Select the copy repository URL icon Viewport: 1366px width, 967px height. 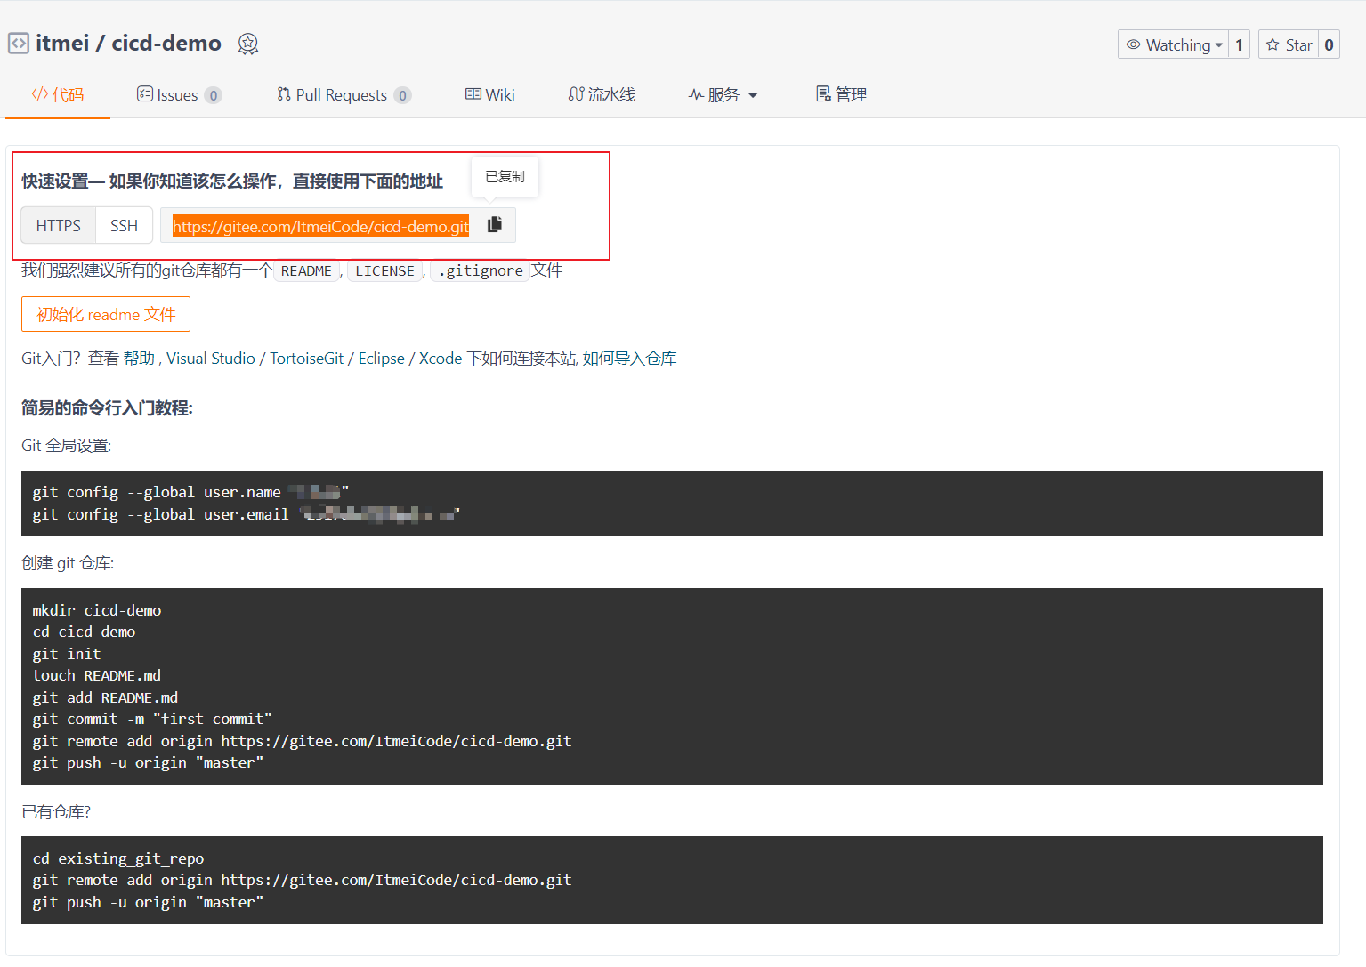[494, 224]
